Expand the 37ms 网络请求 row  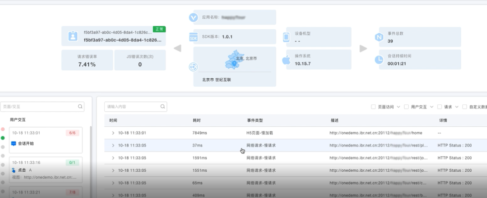(x=113, y=145)
